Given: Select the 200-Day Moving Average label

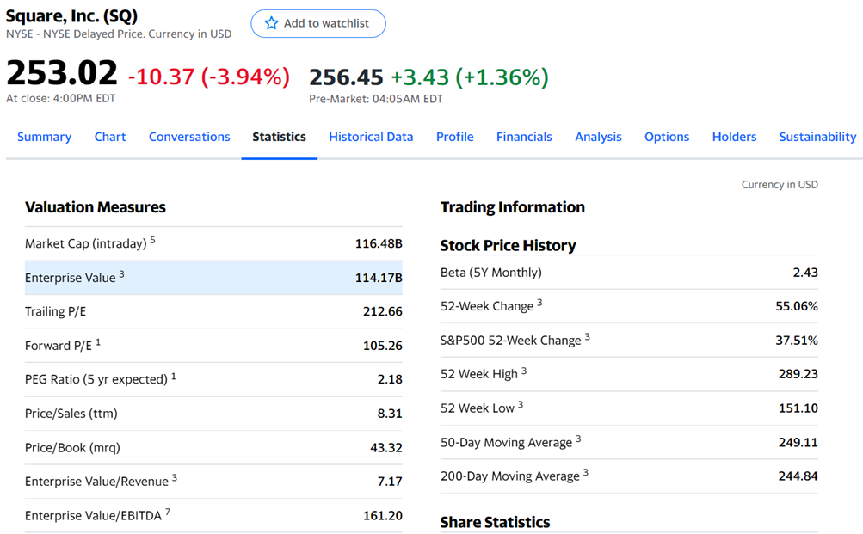Looking at the screenshot, I should (510, 476).
